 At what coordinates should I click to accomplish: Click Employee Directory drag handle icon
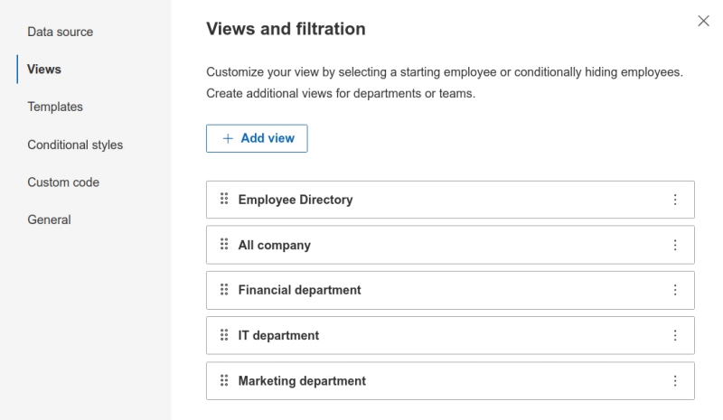[x=224, y=199]
